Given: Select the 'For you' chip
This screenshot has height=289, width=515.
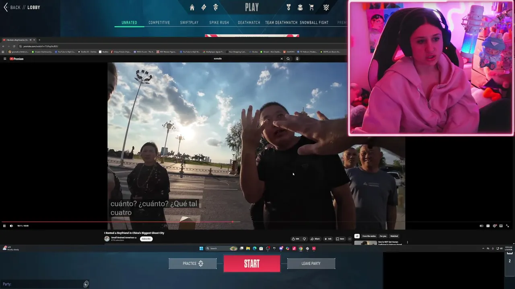Looking at the screenshot, I should pos(383,236).
